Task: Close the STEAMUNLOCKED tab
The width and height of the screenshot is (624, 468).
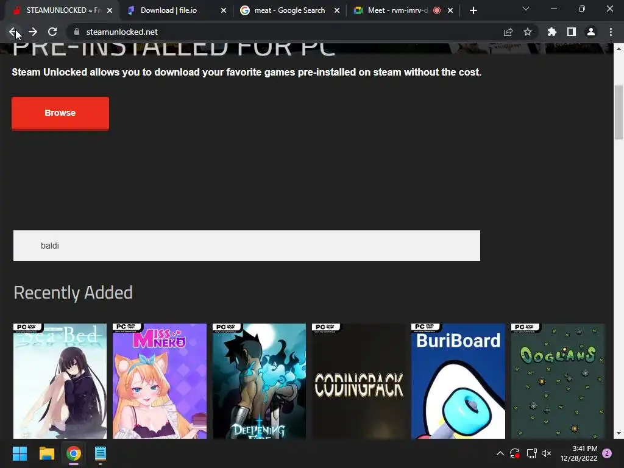Action: (x=110, y=10)
